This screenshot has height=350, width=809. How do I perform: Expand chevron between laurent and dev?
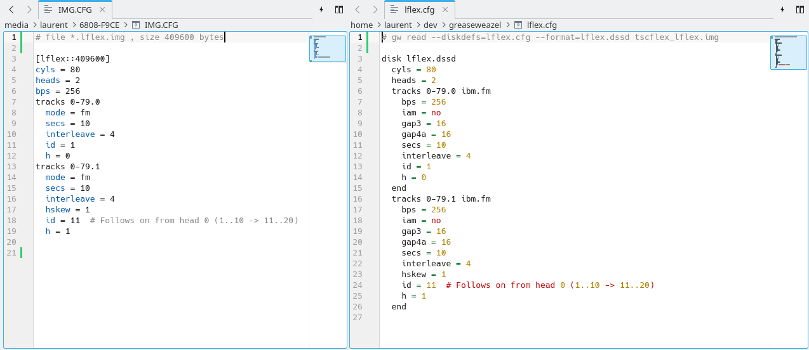click(417, 25)
